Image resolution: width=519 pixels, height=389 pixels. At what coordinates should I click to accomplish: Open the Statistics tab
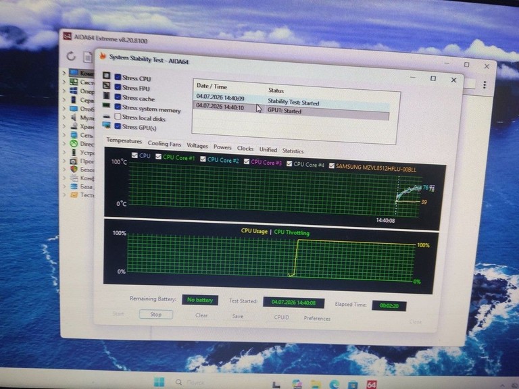[x=293, y=151]
